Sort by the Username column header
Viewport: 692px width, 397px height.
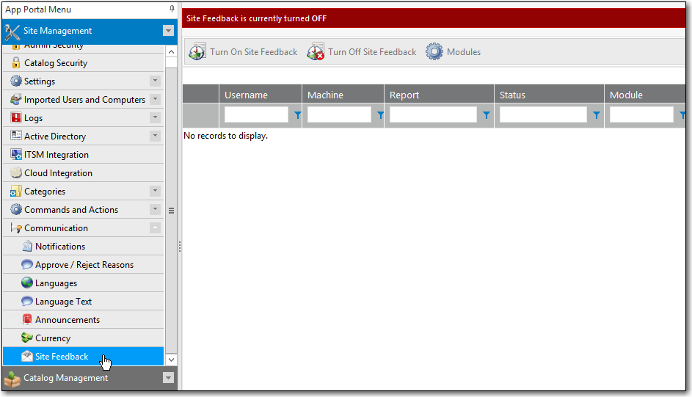(247, 95)
